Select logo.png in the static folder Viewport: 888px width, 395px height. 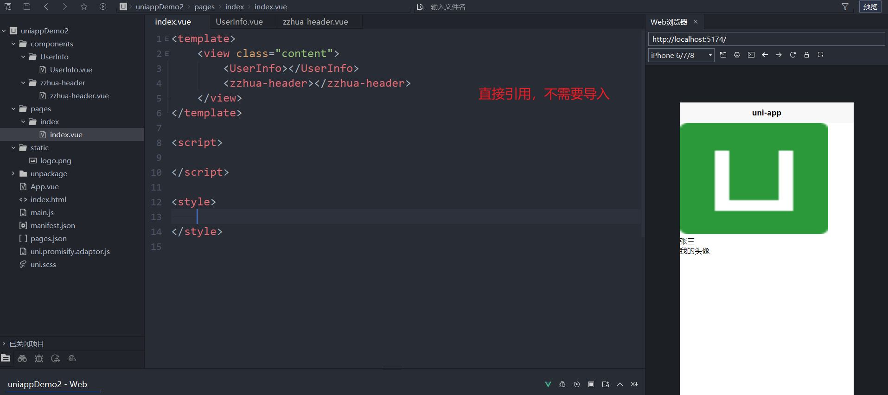point(56,160)
